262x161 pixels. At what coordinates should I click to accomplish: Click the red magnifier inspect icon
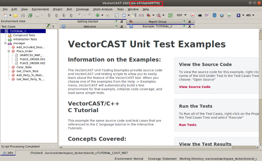coord(159,15)
